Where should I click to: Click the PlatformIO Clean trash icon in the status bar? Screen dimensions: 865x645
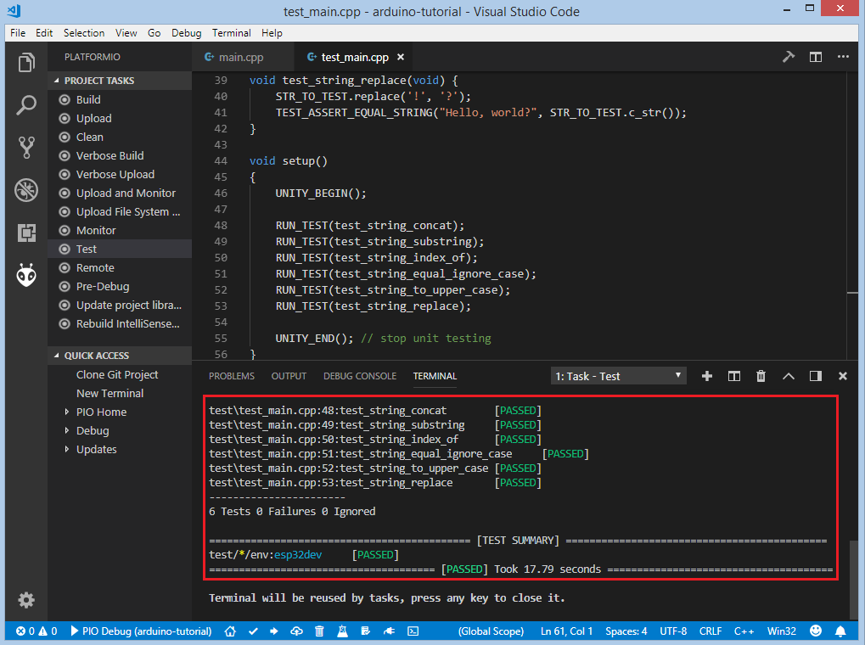pyautogui.click(x=319, y=631)
